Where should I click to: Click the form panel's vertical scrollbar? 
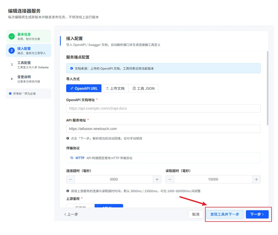(x=268, y=88)
